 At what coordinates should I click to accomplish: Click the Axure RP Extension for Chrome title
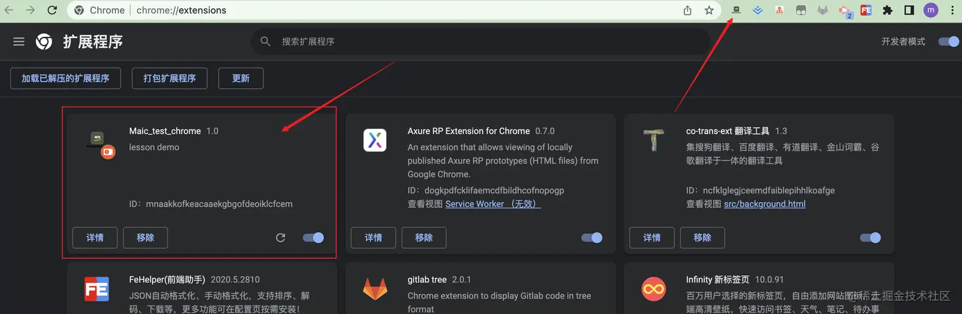point(469,131)
